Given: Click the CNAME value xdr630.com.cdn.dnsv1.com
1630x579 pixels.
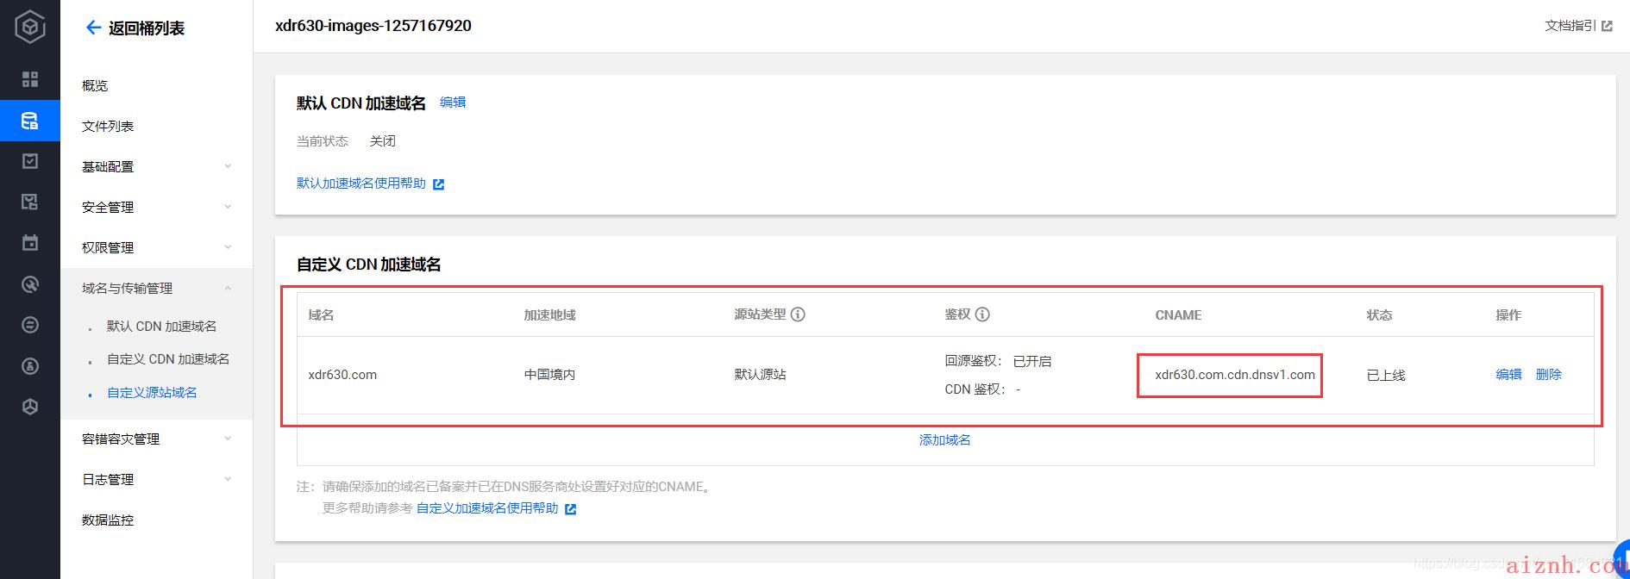Looking at the screenshot, I should [x=1235, y=374].
